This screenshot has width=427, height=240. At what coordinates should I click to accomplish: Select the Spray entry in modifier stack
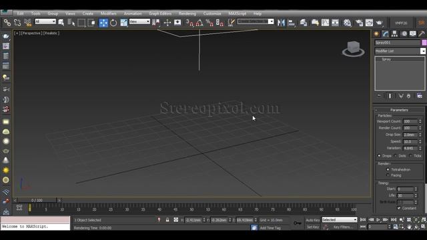(x=386, y=59)
